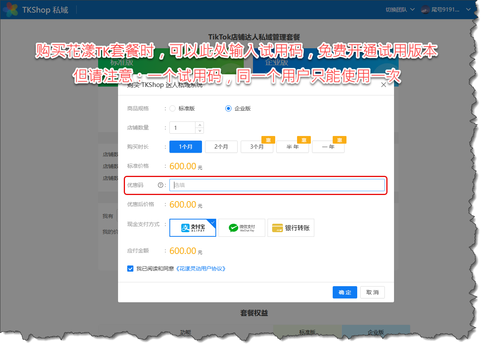Expand the account menu arrow beside 尾号9191
The width and height of the screenshot is (486, 349).
468,10
